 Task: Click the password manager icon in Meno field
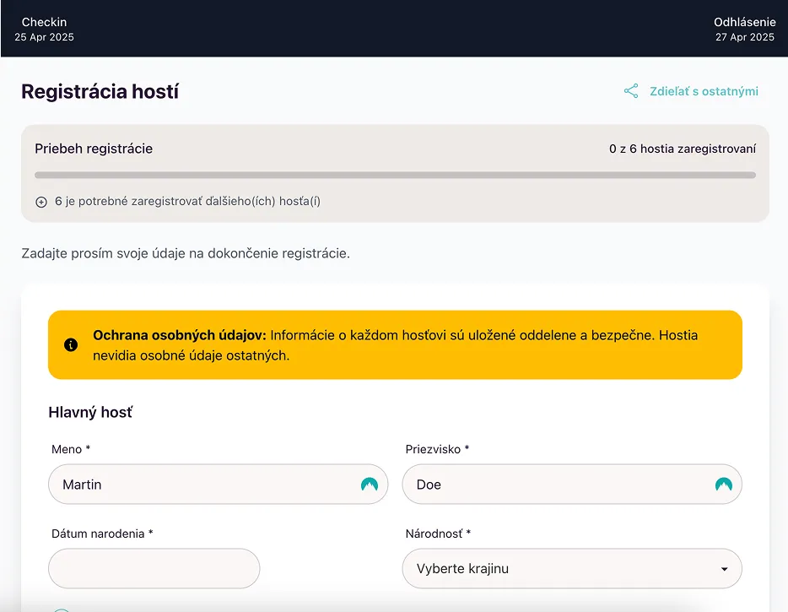370,485
